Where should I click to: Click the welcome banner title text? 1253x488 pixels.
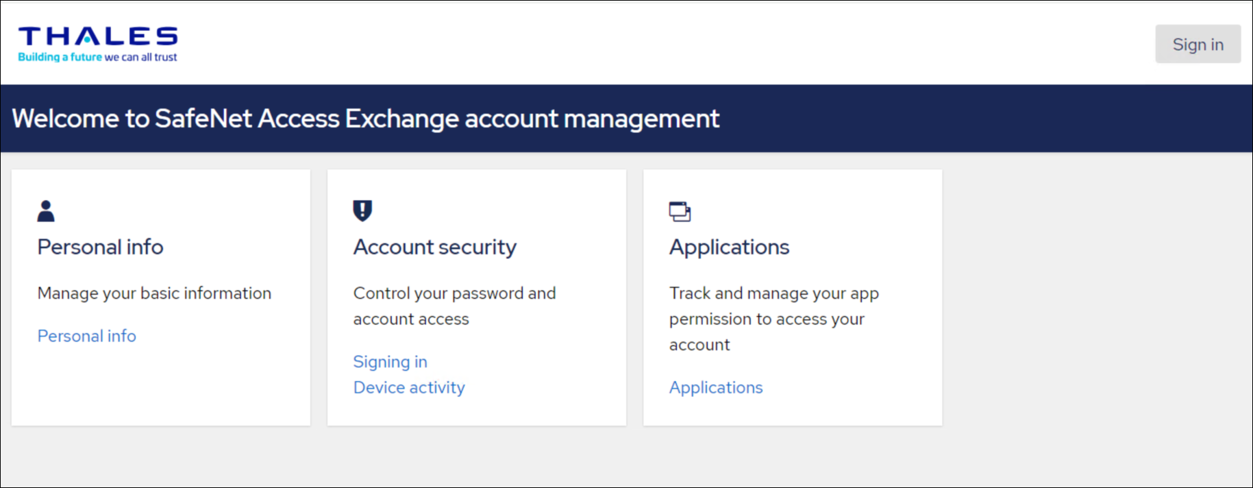pyautogui.click(x=365, y=119)
